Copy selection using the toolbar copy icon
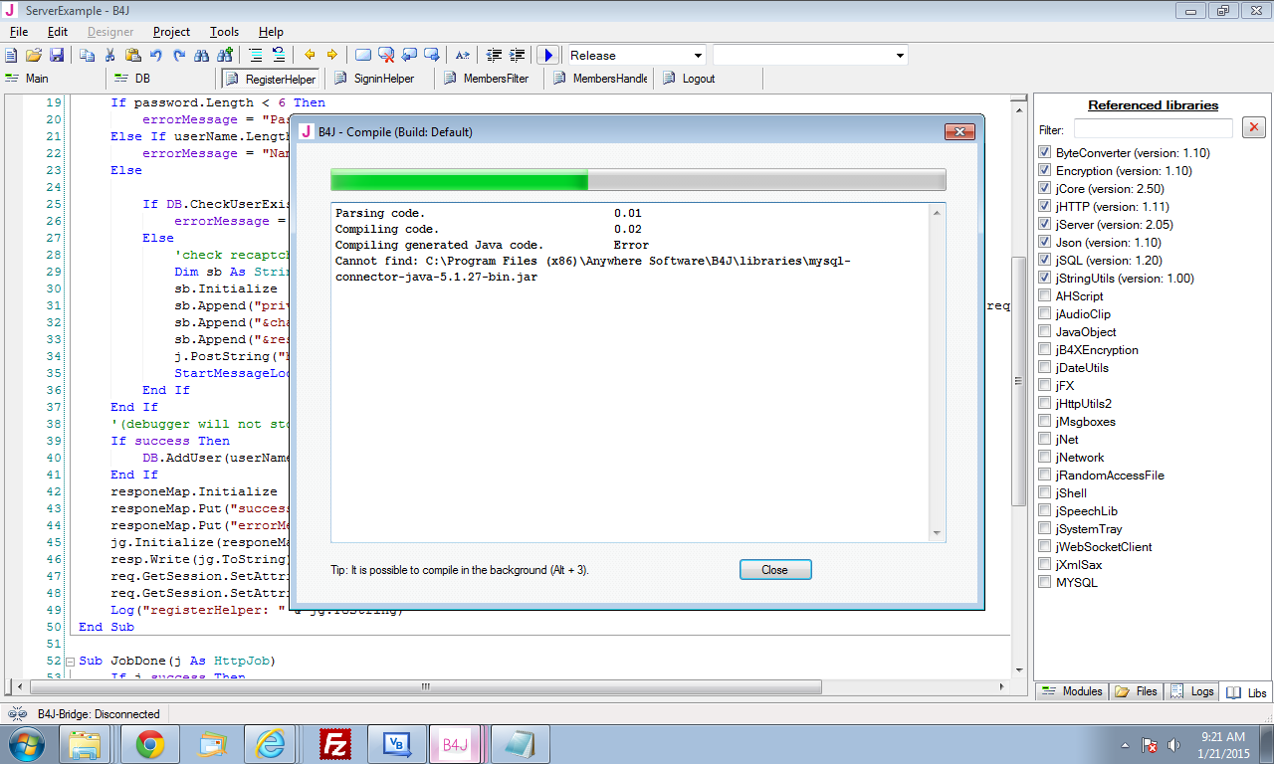This screenshot has height=764, width=1274. pyautogui.click(x=88, y=56)
